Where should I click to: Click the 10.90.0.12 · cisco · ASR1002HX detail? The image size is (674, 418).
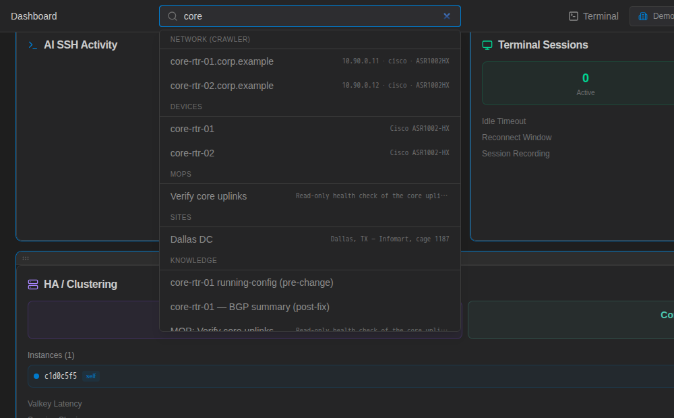(x=396, y=85)
